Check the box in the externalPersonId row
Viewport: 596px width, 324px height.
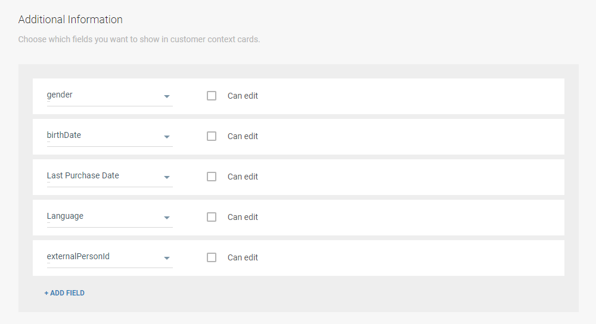pos(212,257)
